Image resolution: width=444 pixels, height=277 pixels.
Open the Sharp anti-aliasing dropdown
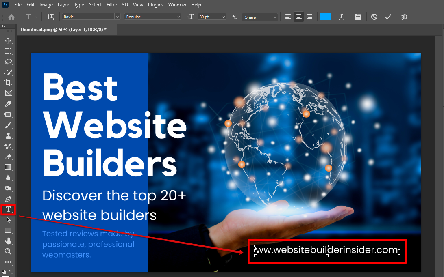276,17
